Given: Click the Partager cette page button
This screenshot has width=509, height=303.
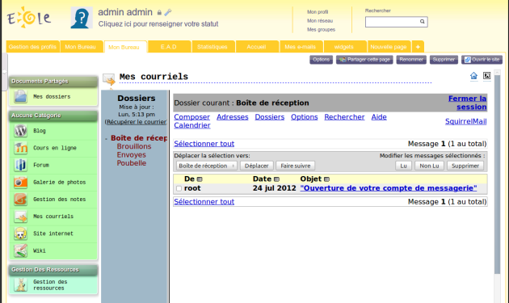Looking at the screenshot, I should 364,60.
